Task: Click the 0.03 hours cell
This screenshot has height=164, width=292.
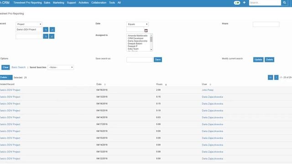Action: click(158, 118)
